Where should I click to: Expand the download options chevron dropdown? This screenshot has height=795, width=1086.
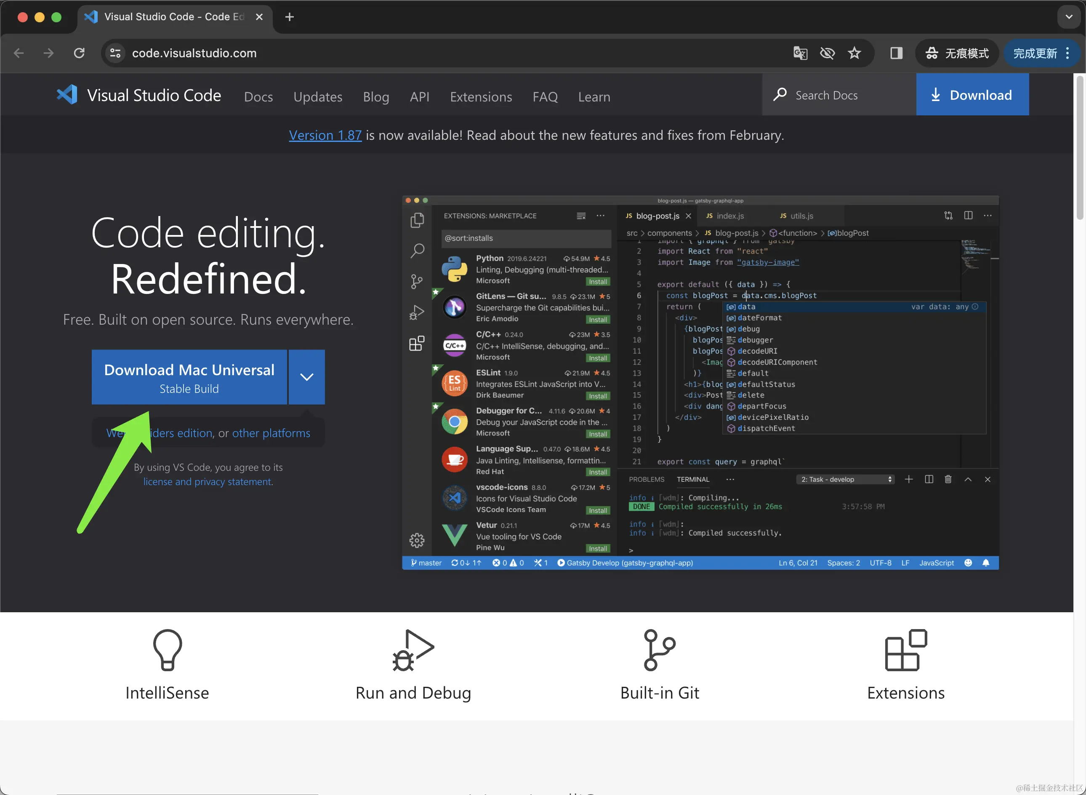tap(307, 377)
